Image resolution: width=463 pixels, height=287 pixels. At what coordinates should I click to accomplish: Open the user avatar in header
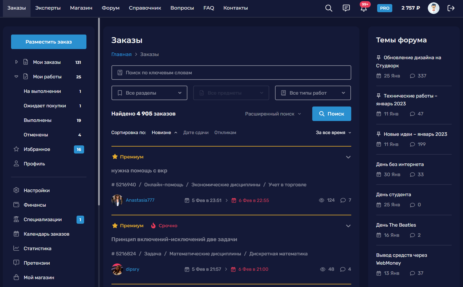[433, 8]
